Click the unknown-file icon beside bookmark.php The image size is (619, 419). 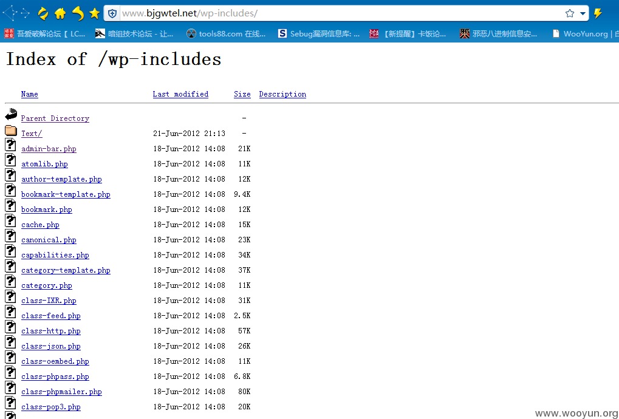tap(11, 206)
